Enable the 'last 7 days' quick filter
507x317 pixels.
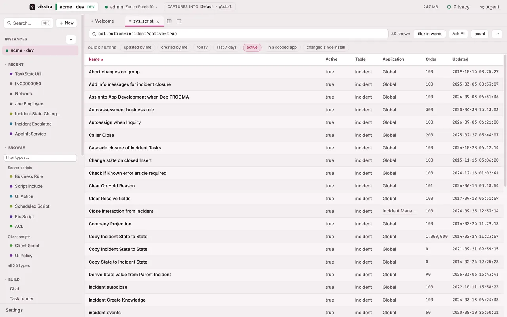tap(227, 48)
